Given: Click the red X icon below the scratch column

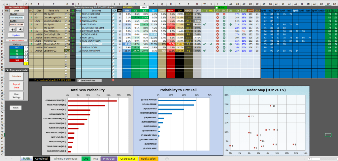Looking at the screenshot, I should (113, 80).
